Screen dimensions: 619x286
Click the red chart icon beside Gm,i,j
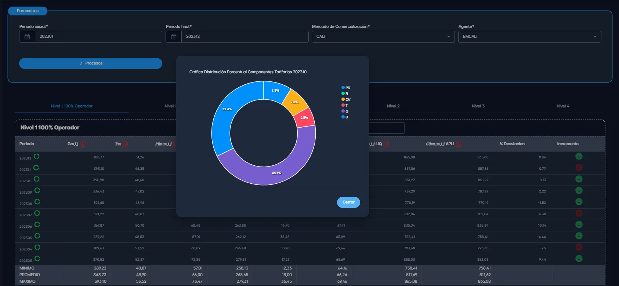(83, 144)
